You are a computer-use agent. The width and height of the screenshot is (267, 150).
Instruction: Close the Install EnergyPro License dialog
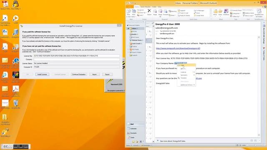[119, 25]
